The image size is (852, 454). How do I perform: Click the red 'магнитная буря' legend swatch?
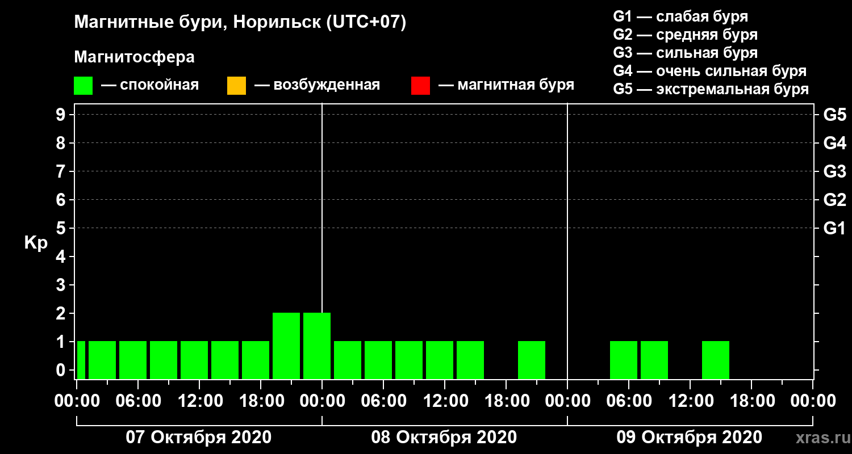(420, 86)
